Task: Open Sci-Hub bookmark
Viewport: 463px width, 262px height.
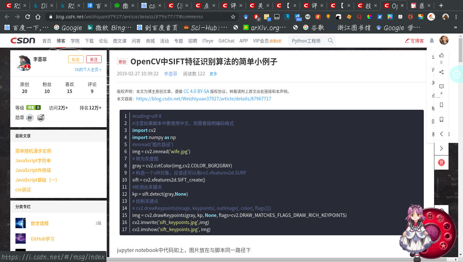Action: pyautogui.click(x=205, y=28)
